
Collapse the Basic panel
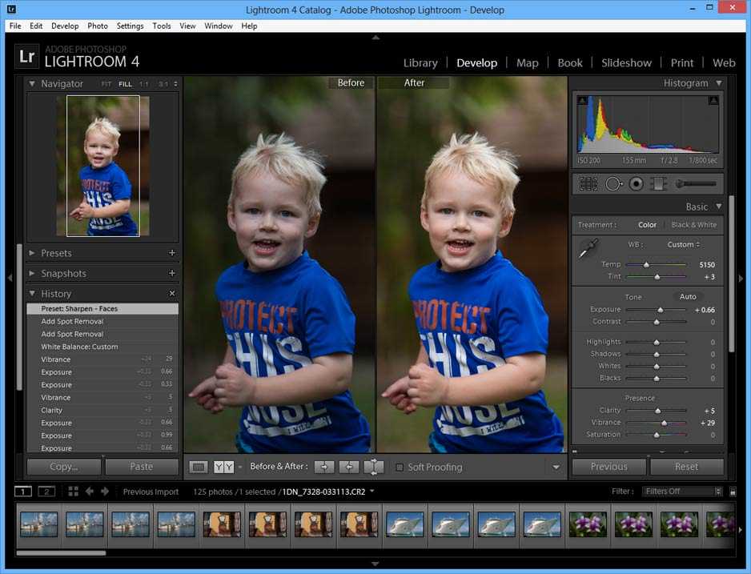pos(719,207)
